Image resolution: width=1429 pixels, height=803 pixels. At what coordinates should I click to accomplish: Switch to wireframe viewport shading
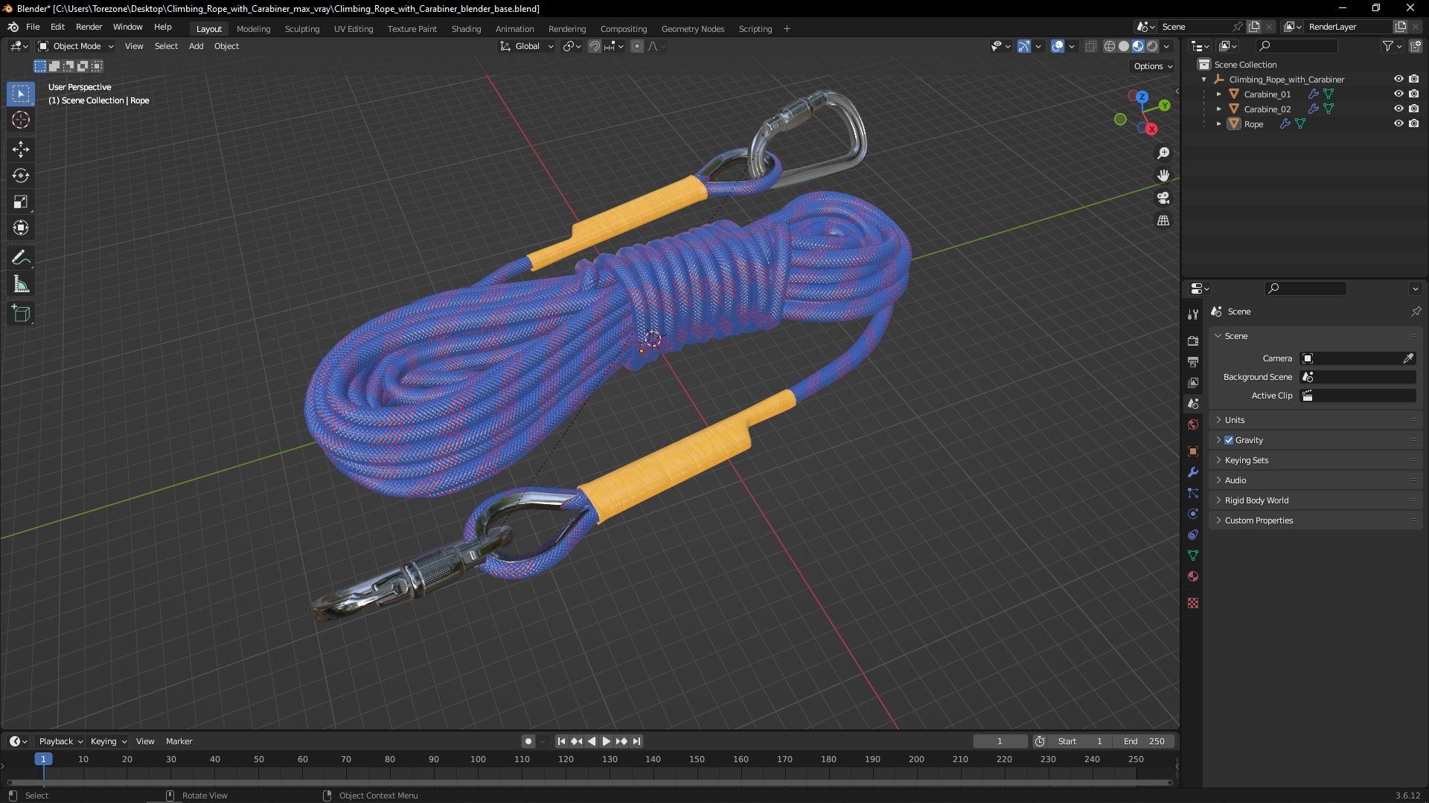coord(1110,46)
